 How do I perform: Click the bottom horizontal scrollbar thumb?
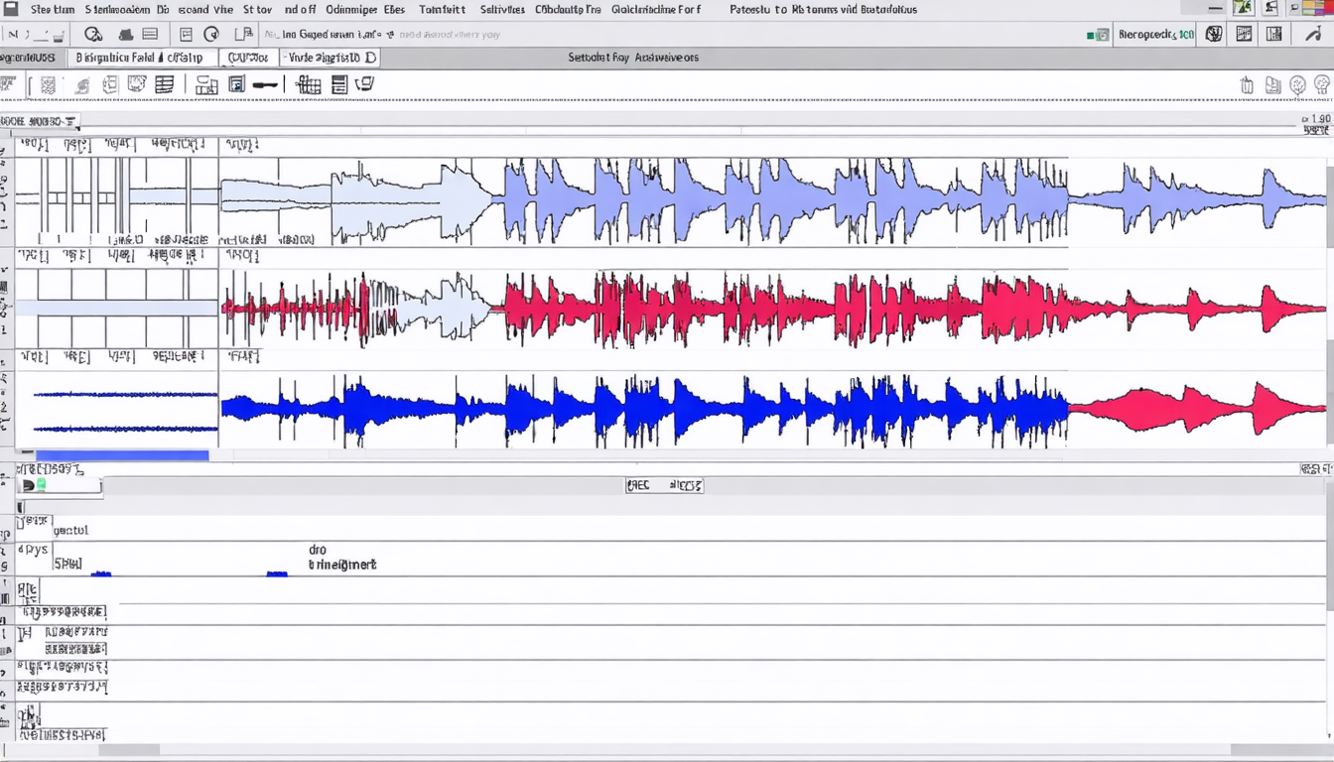click(x=129, y=750)
